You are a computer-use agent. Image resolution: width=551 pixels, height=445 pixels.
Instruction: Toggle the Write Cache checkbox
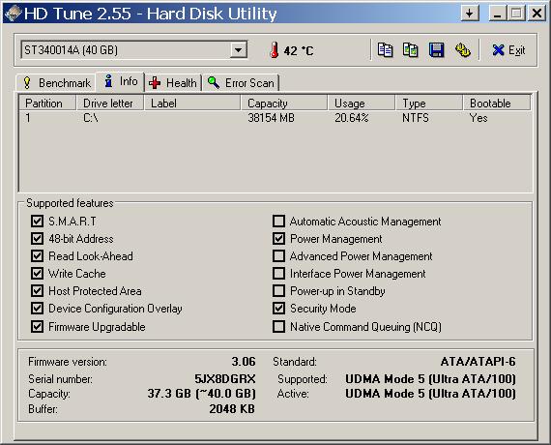(x=37, y=274)
